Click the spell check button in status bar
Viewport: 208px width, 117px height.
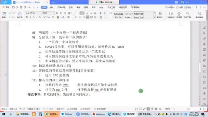click(x=72, y=109)
